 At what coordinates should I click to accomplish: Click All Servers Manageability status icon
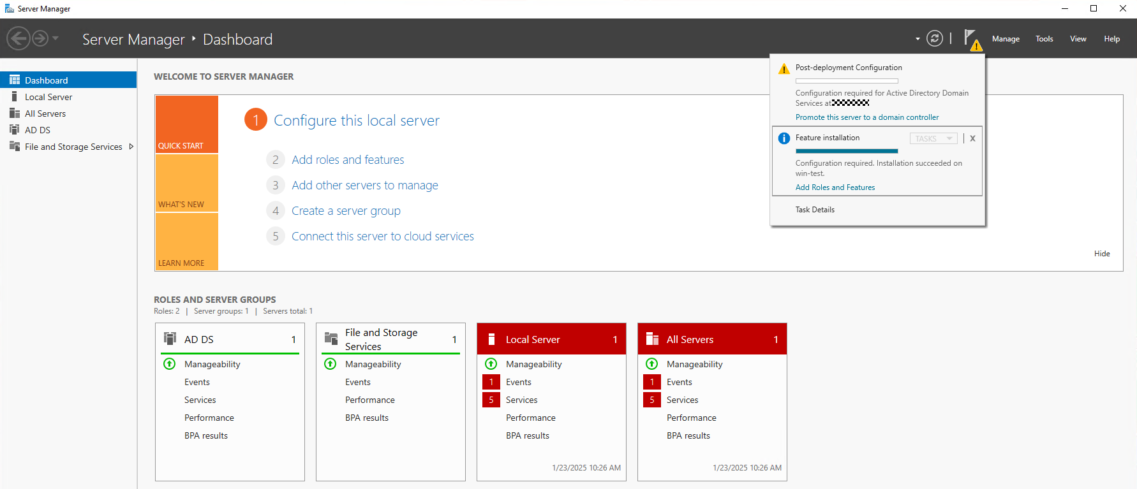click(x=652, y=364)
